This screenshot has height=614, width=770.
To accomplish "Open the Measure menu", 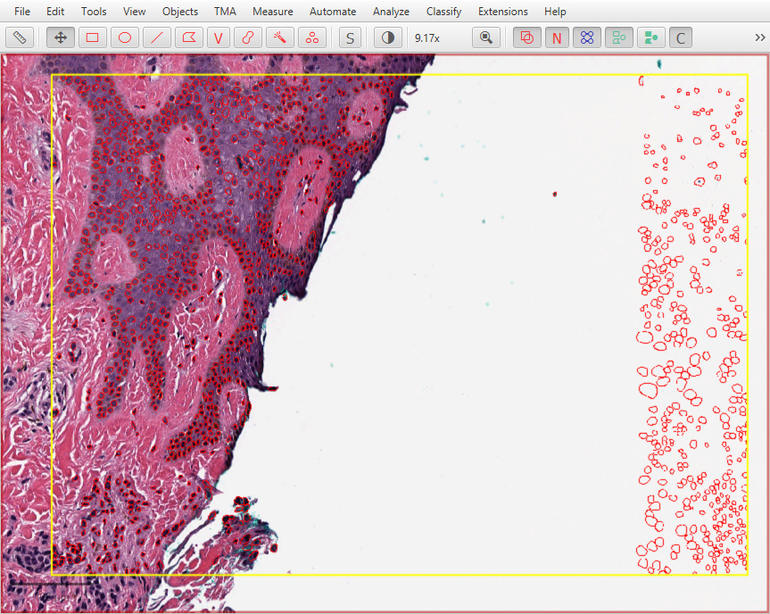I will [x=272, y=12].
